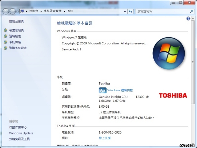Expand the arrow before 控制台 breadcrumb
This screenshot has height=148, width=197.
pos(26,11)
